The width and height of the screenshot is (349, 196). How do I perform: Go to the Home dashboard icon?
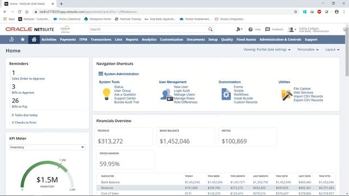click(x=34, y=39)
